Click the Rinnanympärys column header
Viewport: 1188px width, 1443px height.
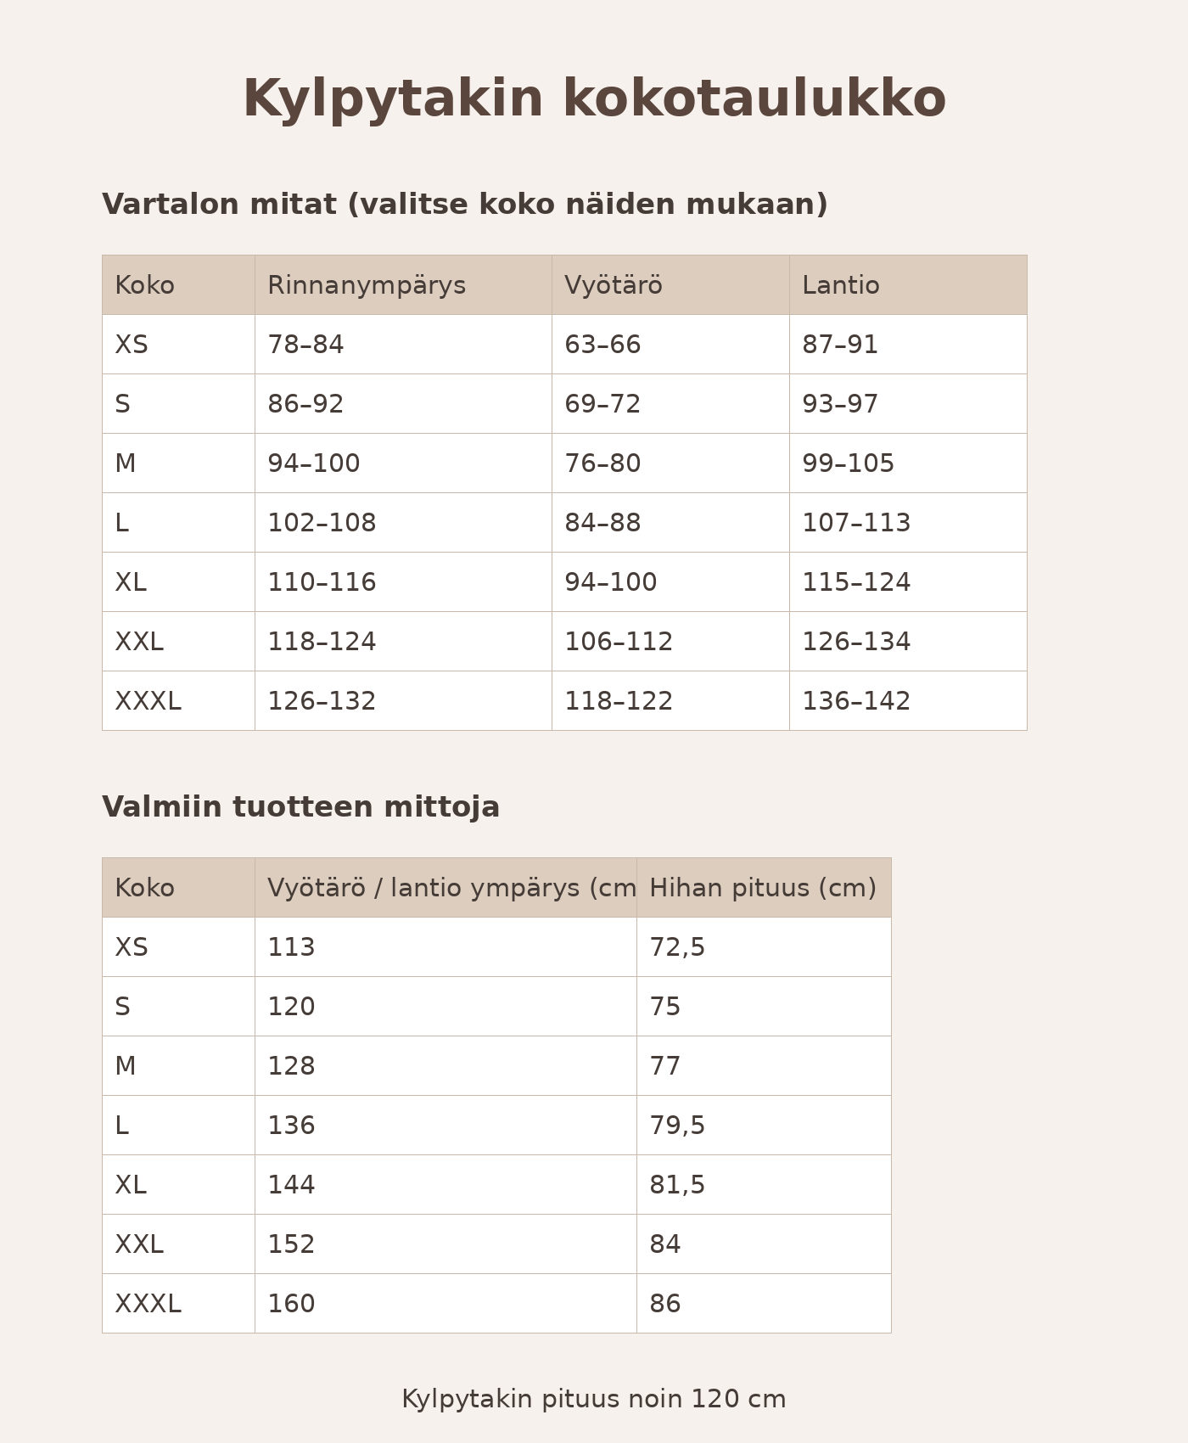coord(367,286)
